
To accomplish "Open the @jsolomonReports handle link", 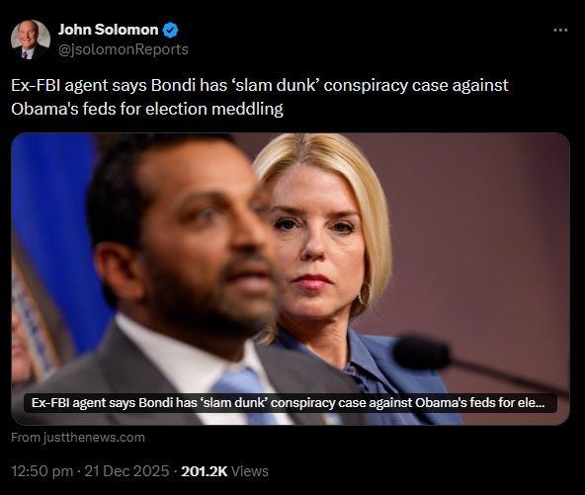I will click(x=124, y=49).
